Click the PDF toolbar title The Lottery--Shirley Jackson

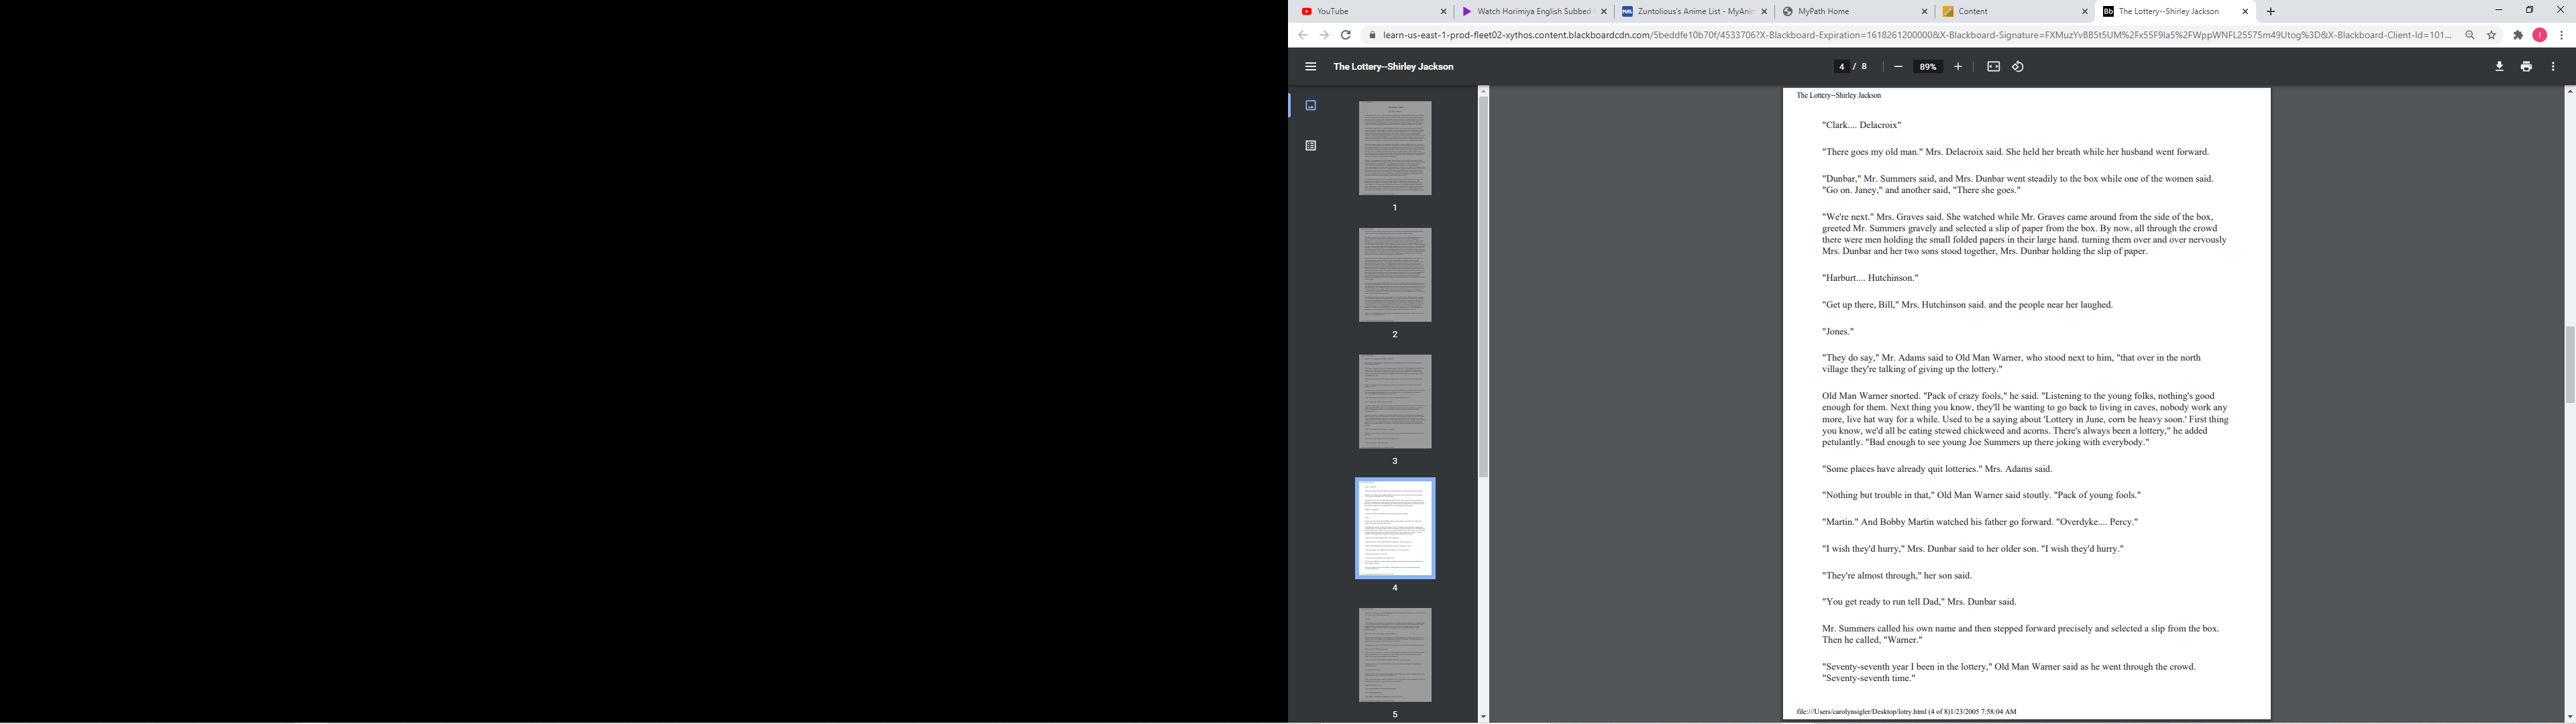[1393, 67]
